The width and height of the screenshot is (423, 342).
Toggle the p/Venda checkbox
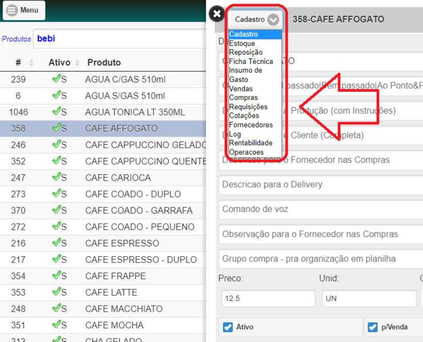coord(373,327)
